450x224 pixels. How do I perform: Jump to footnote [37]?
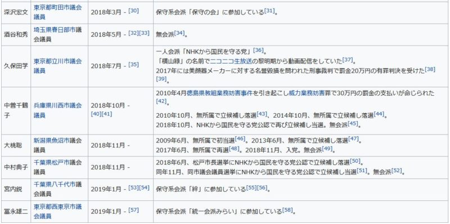click(x=347, y=60)
